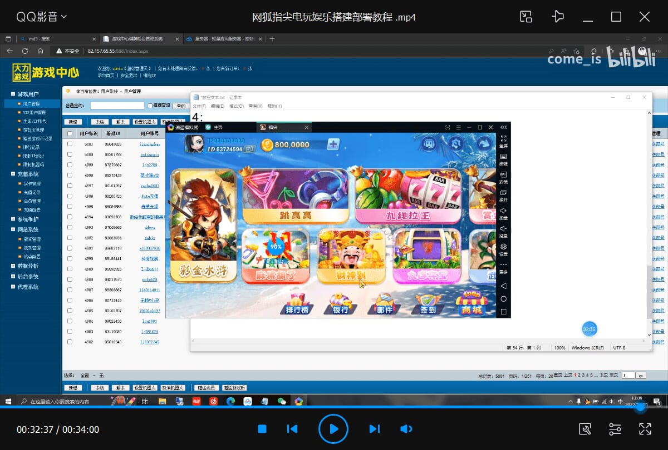Click the 冻结 button above the table

click(100, 122)
